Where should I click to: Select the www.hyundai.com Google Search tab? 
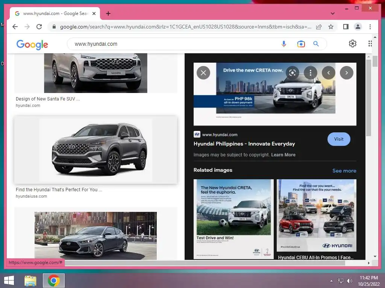click(x=55, y=13)
